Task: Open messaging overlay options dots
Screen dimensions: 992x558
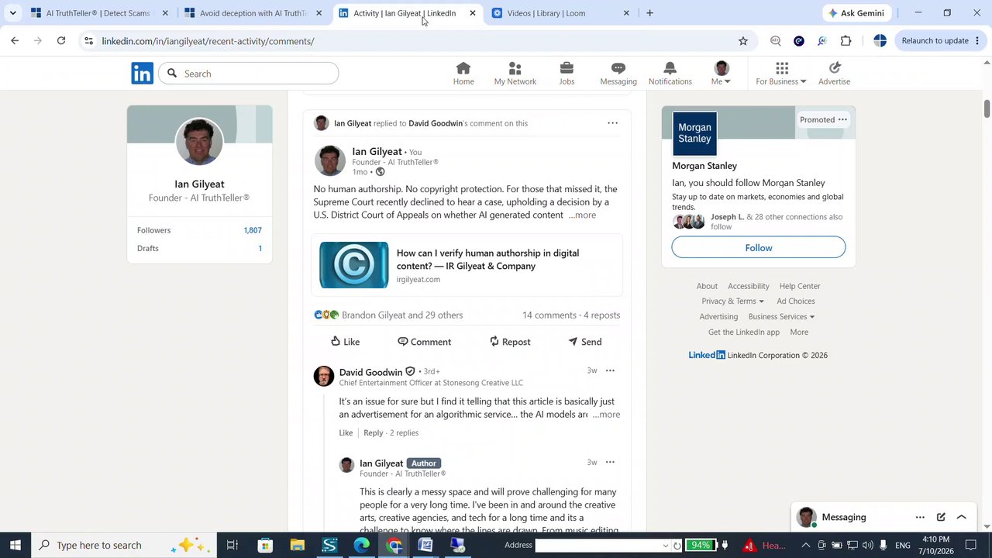Action: coord(920,517)
